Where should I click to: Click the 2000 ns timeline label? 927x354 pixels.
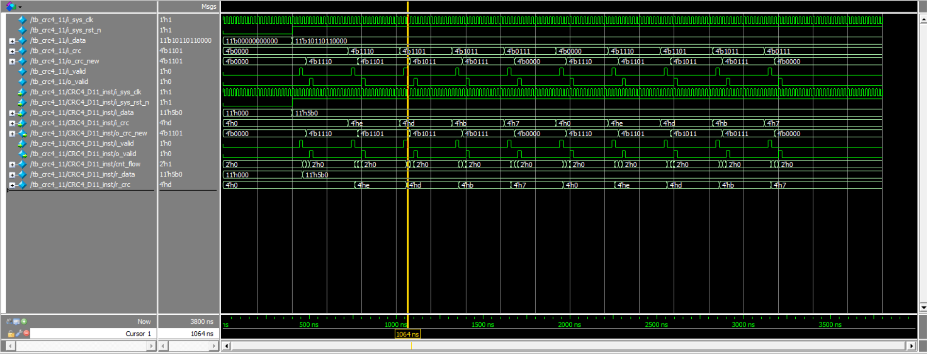pos(569,324)
